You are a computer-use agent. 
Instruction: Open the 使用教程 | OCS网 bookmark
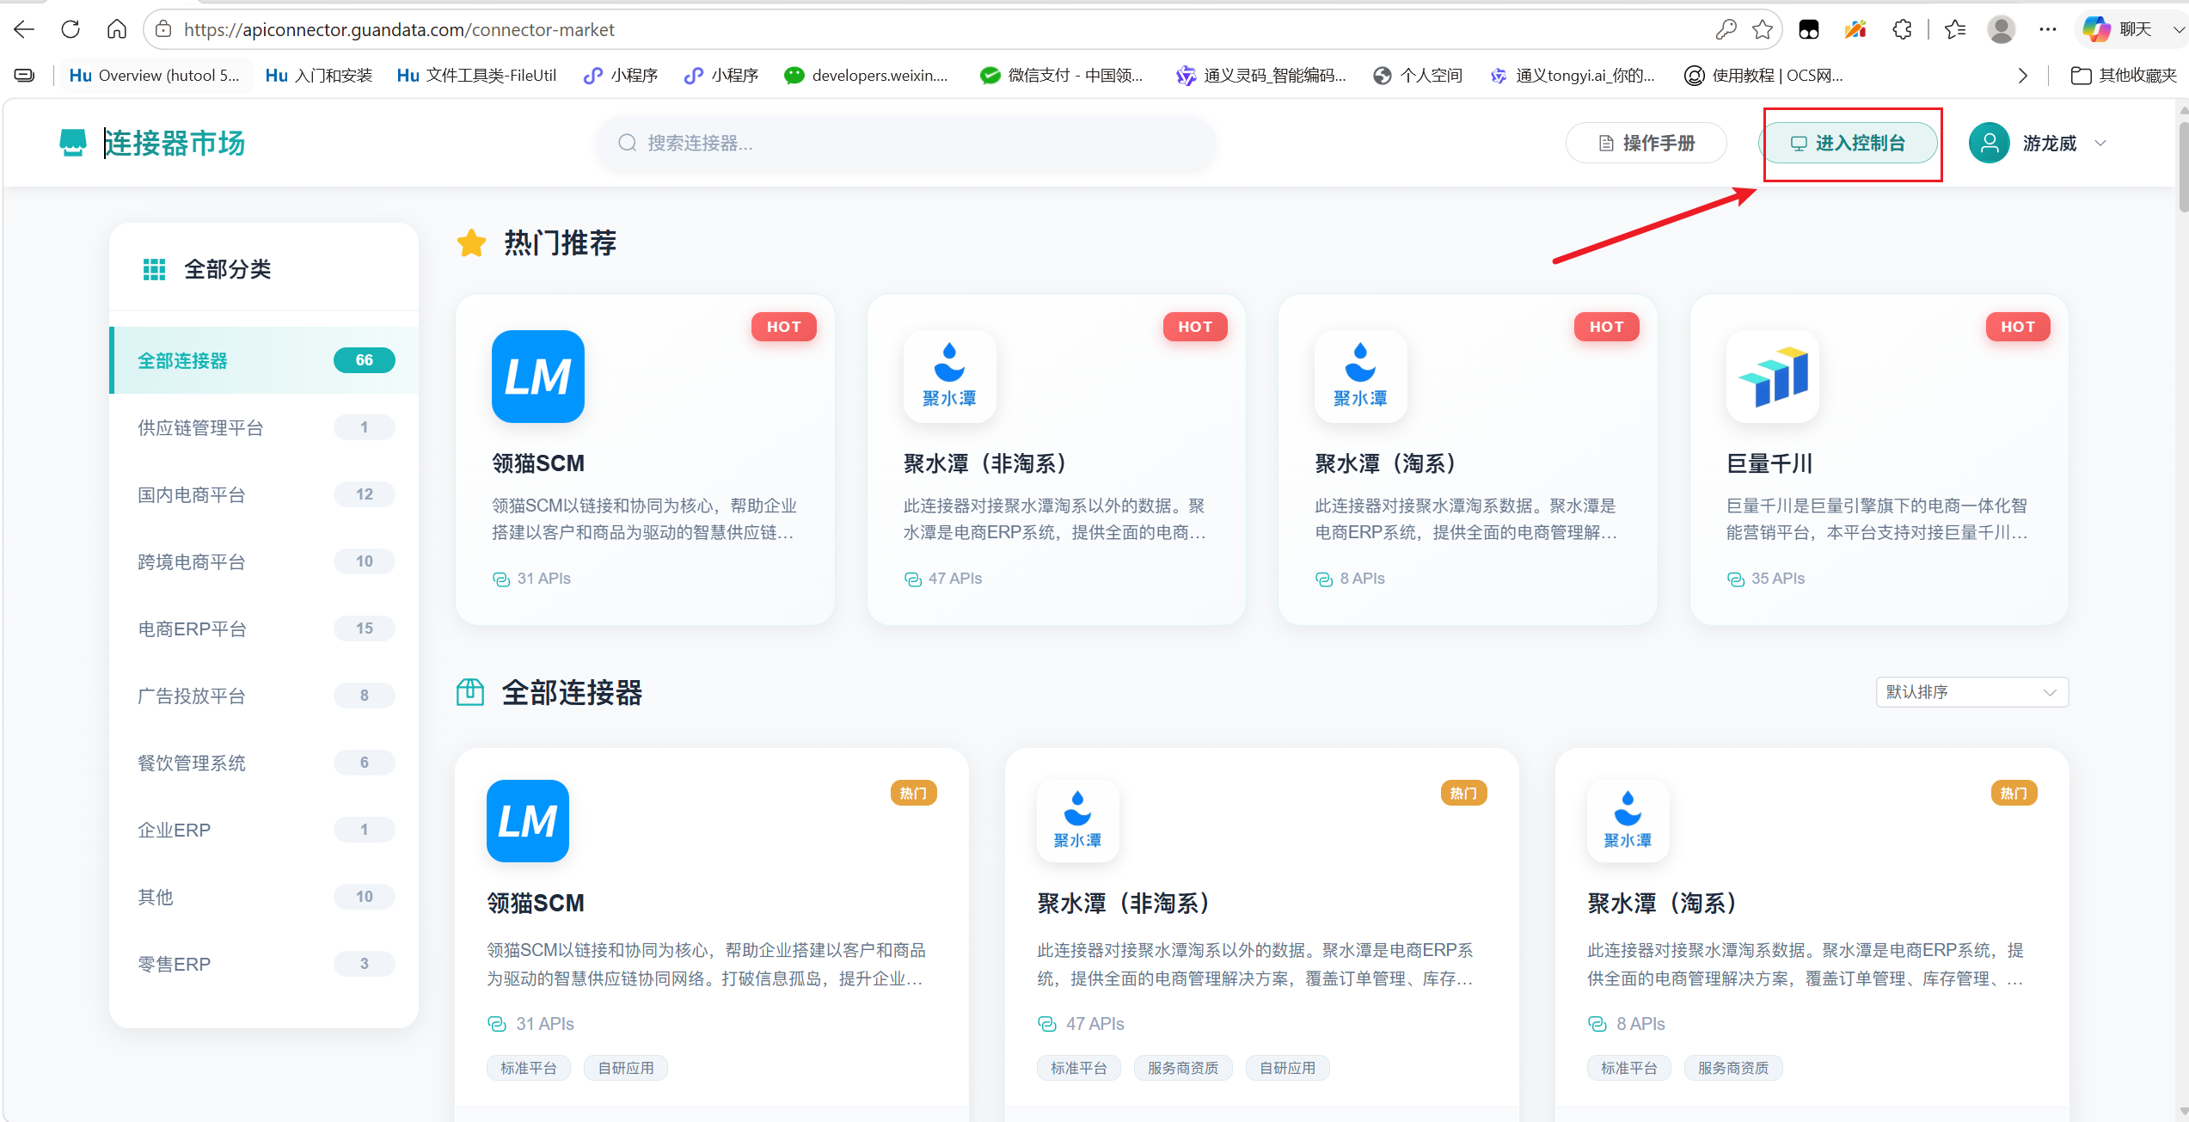[1763, 76]
